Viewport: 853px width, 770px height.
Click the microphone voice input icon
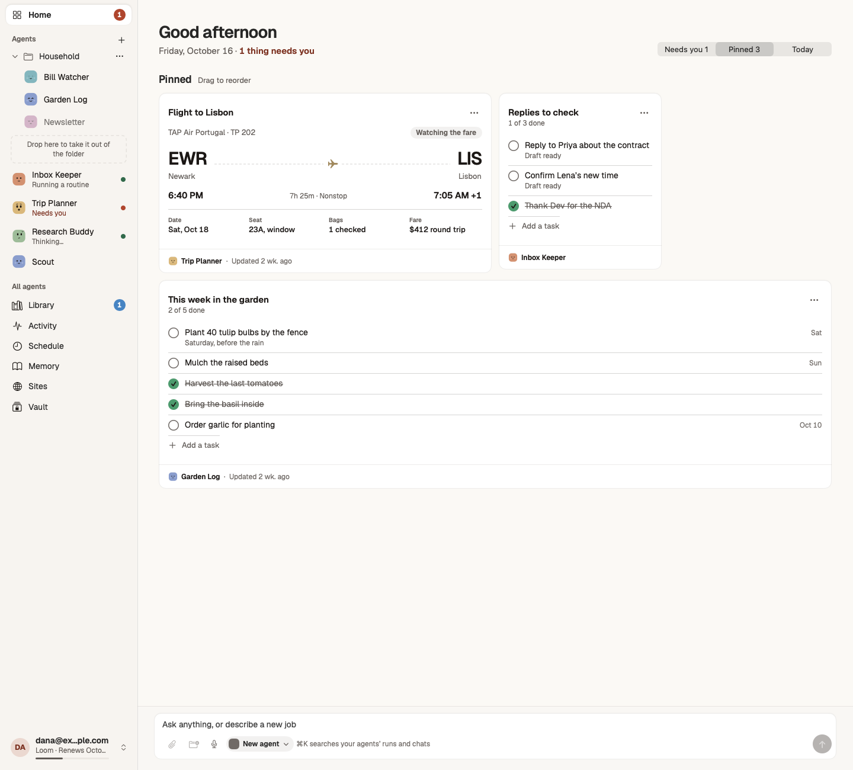click(214, 744)
